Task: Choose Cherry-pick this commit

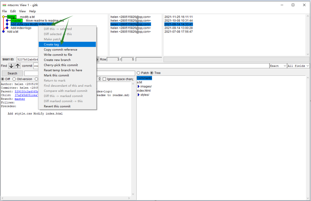Action: point(67,65)
